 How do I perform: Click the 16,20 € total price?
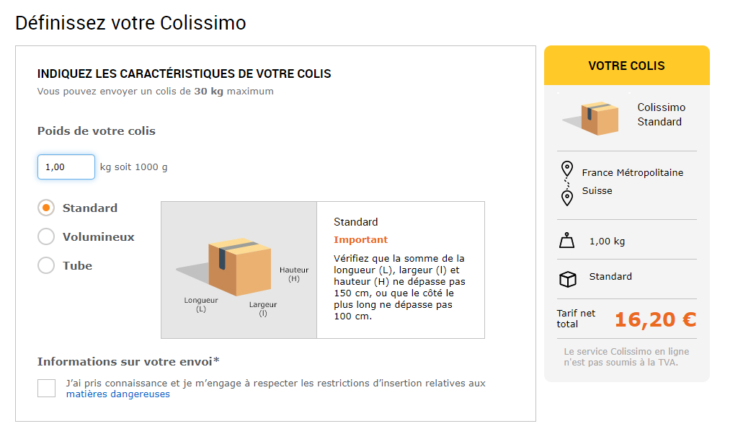pos(655,319)
